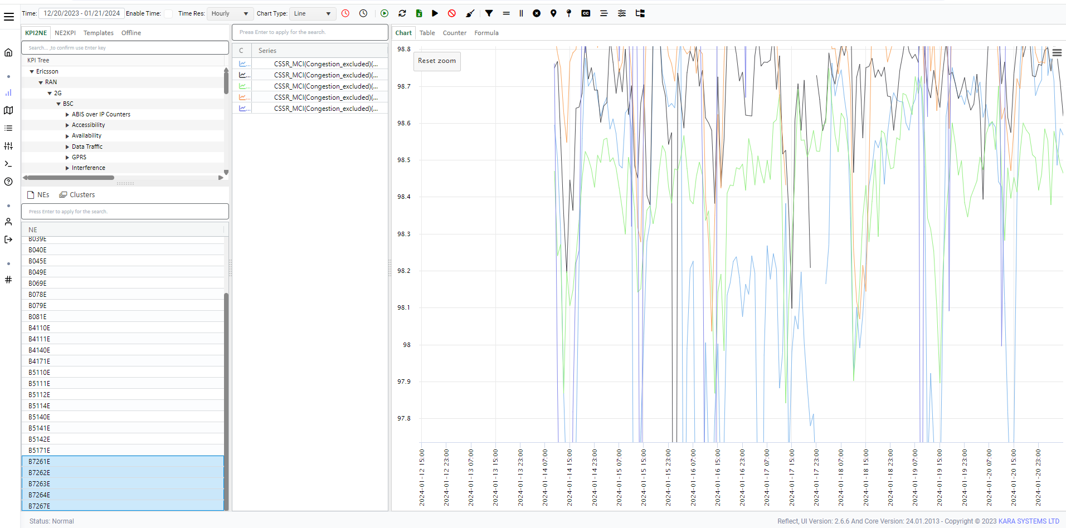Viewport: 1066px width, 528px height.
Task: Click the vertical double bars icon
Action: [521, 13]
